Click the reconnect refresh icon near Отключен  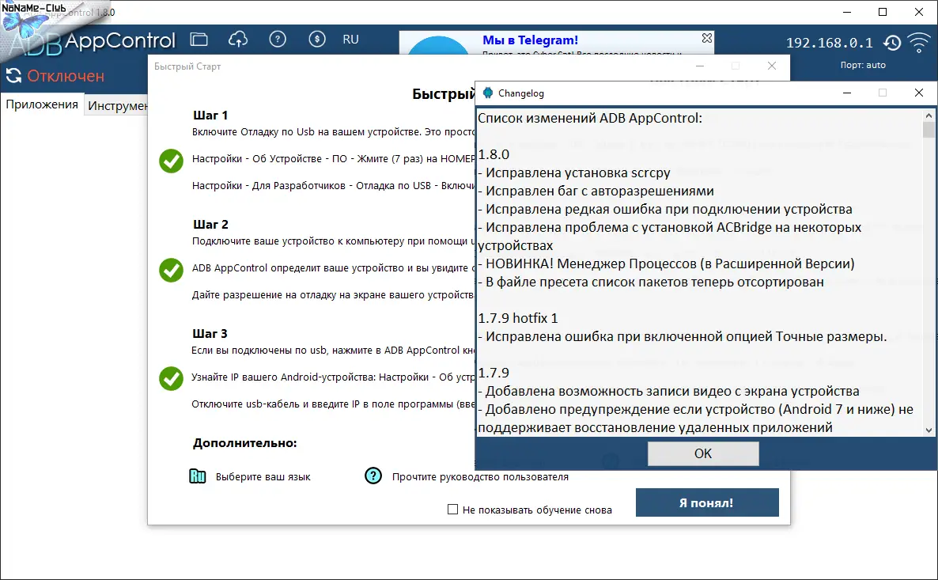click(x=13, y=75)
